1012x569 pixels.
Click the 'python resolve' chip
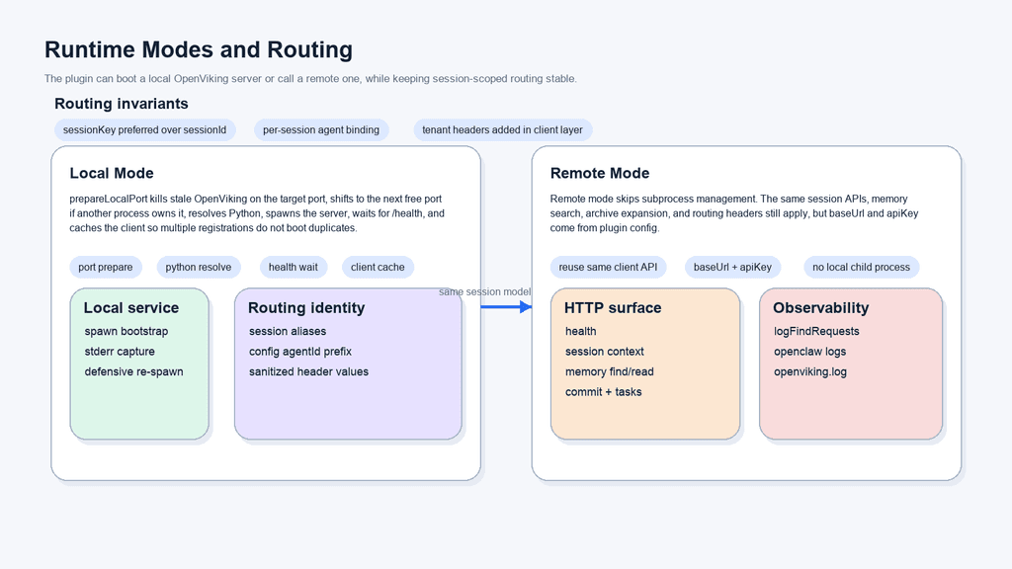tap(198, 267)
